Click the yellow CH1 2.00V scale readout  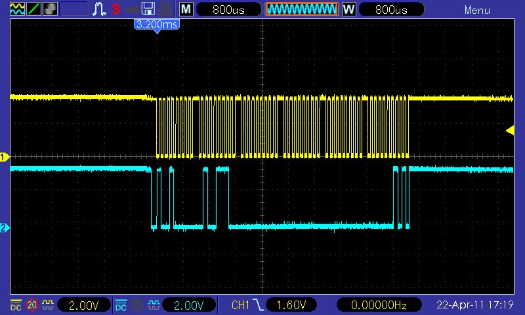click(84, 305)
